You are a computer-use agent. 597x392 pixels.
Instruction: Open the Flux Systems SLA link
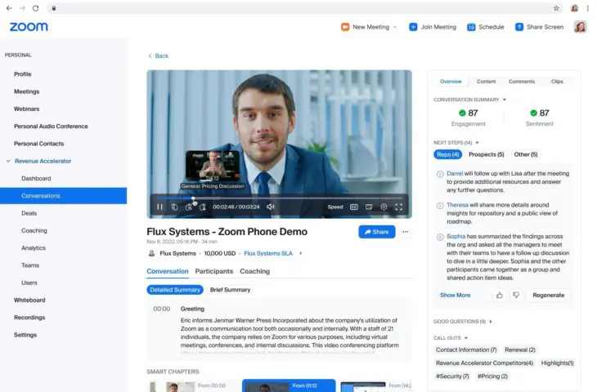(x=268, y=254)
